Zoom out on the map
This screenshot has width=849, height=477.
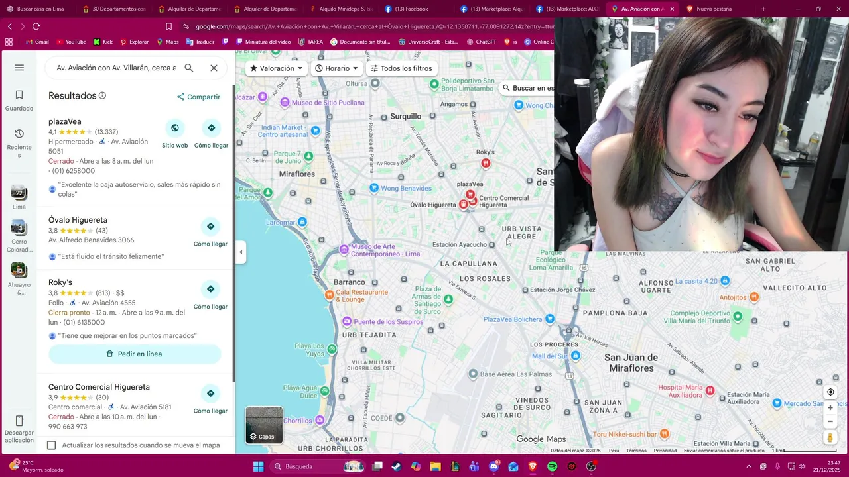coord(830,421)
